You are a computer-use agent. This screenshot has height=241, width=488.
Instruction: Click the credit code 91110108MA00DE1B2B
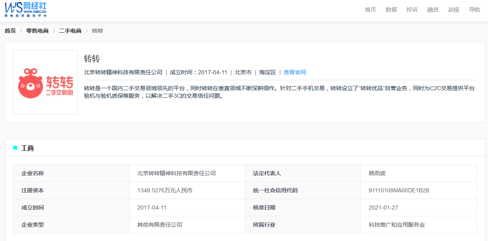click(399, 190)
